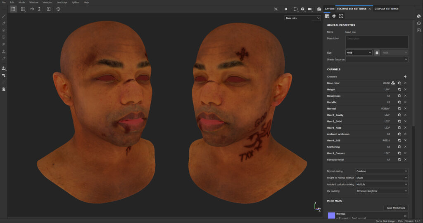Open the Log panel icon in right sidebar
The image size is (423, 223).
[419, 31]
